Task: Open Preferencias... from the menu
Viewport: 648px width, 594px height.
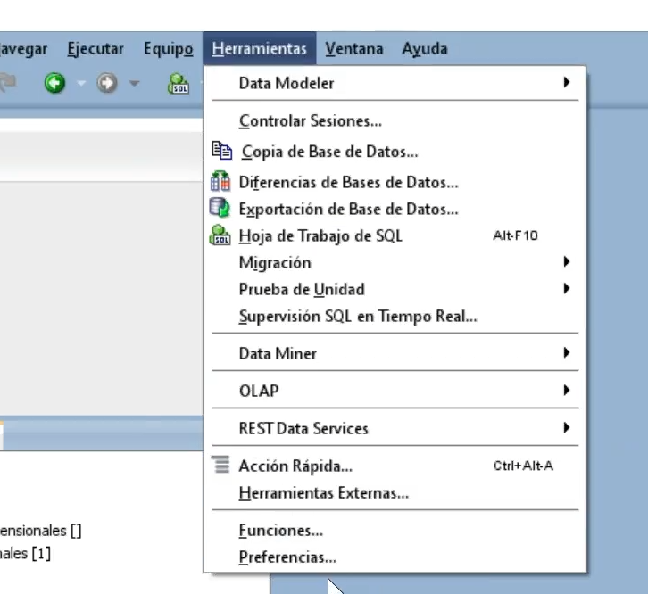Action: (x=395, y=557)
